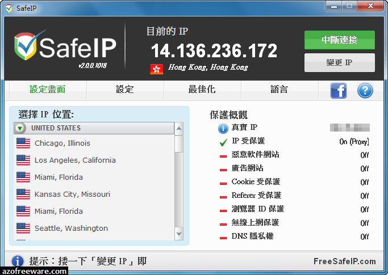Select Los Angeles, California location
388x275 pixels.
click(94, 160)
